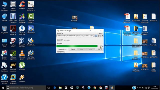Click the Exit button in Disk Imager
Image resolution: width=160 pixels, height=90 pixels.
click(99, 49)
